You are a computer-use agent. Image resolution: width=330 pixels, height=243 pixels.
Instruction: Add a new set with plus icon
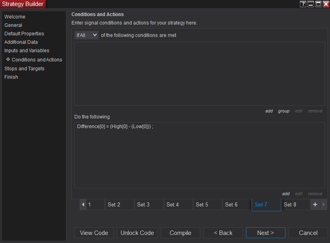315,204
